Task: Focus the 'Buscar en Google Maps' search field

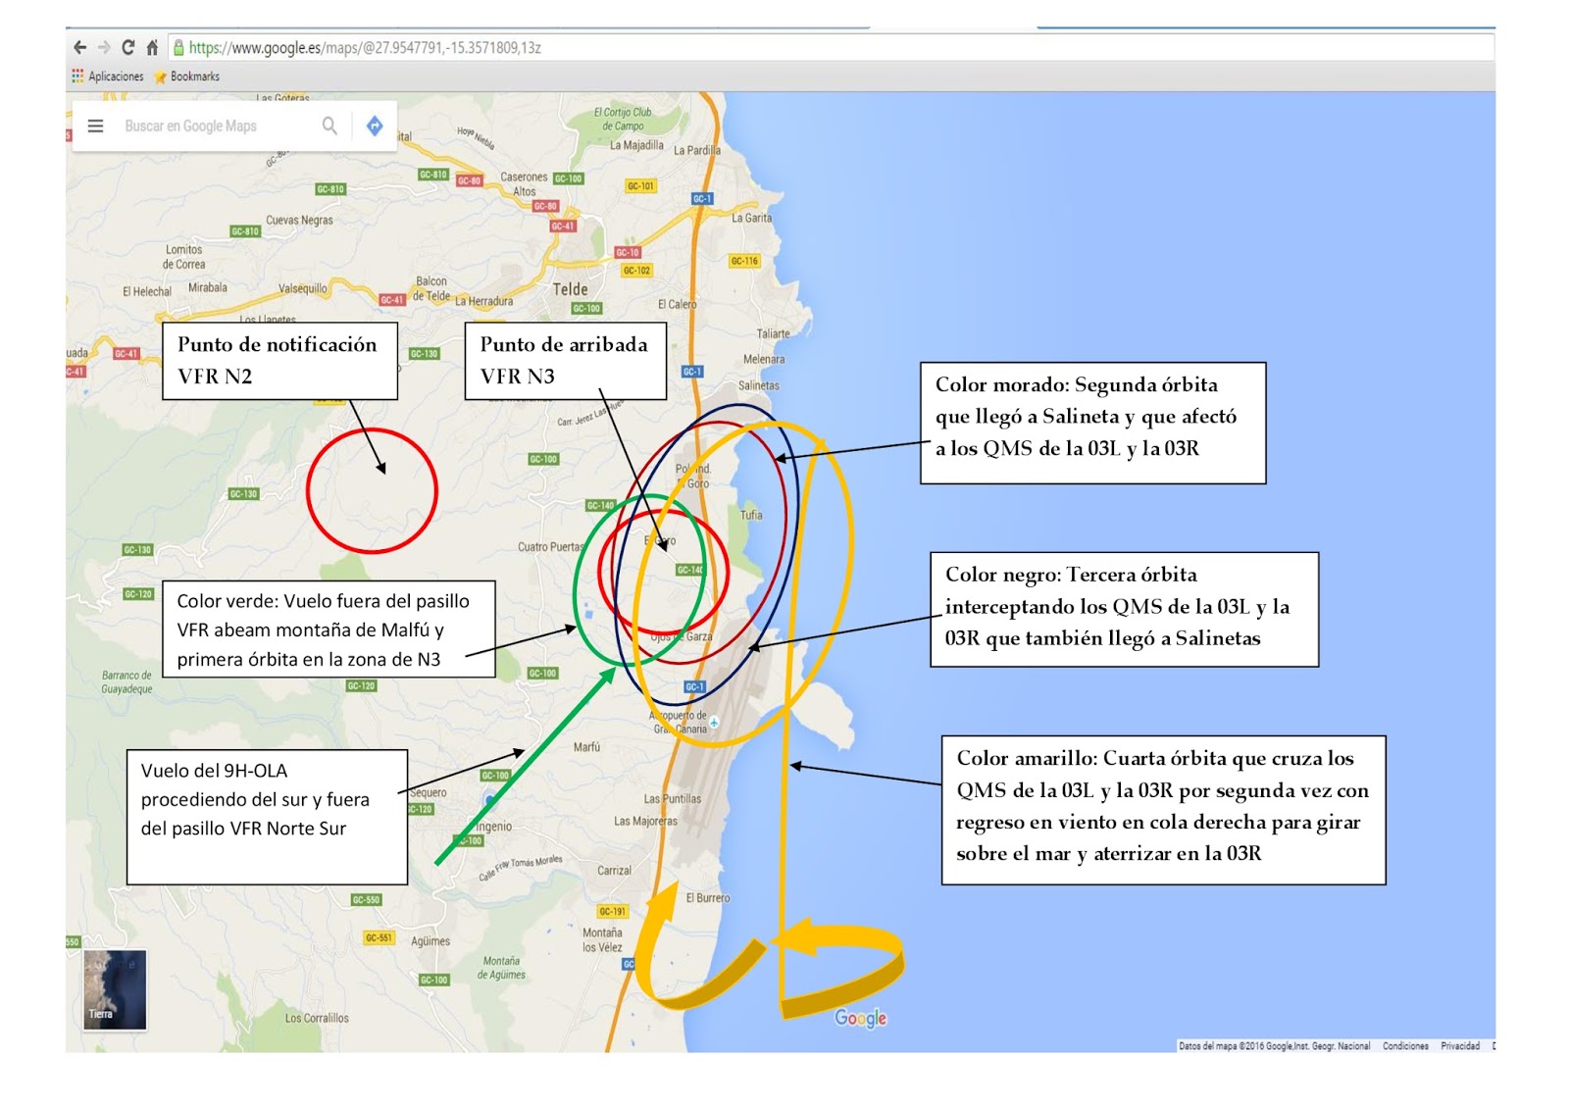Action: pyautogui.click(x=190, y=126)
